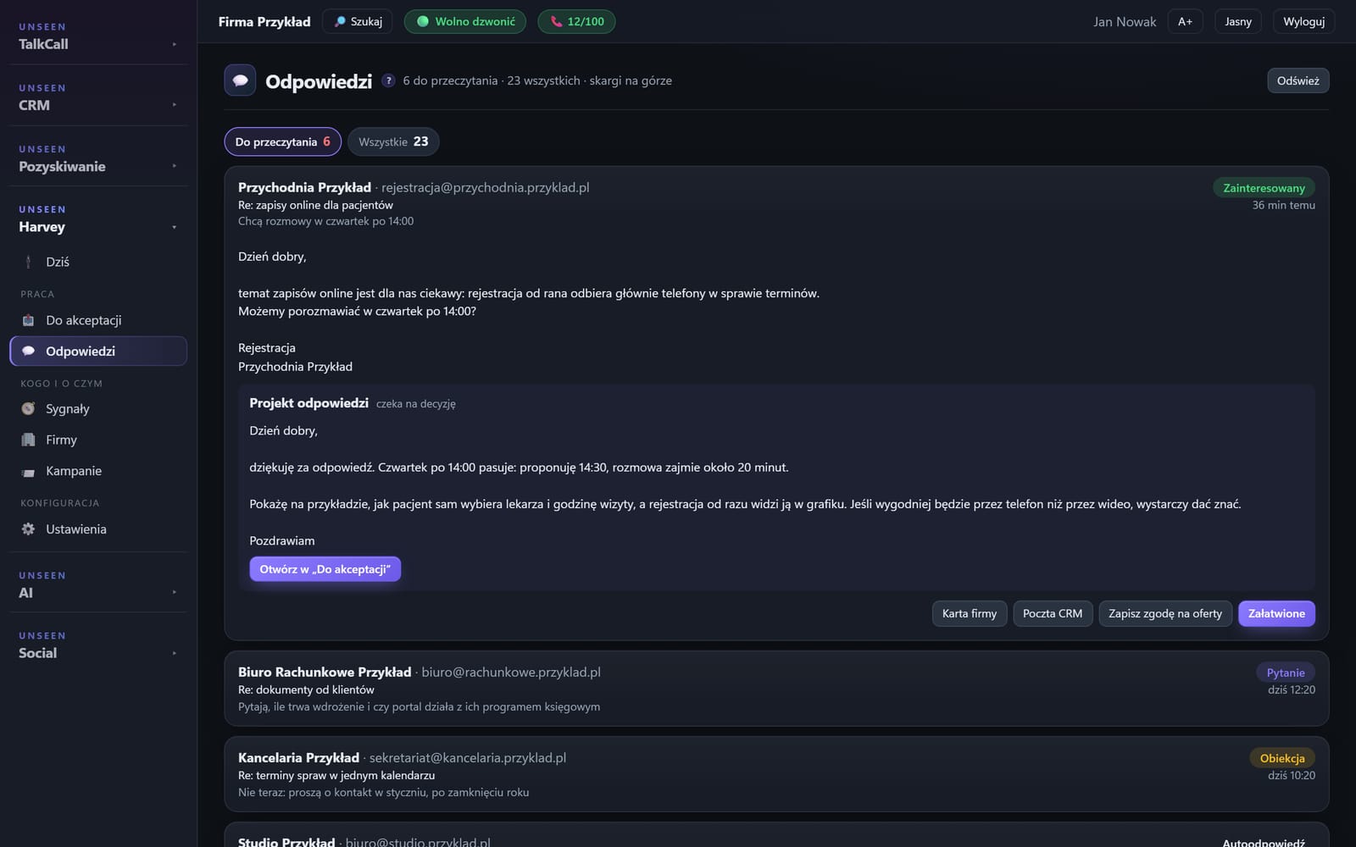
Task: Increase font size with A+ button
Action: (1185, 21)
